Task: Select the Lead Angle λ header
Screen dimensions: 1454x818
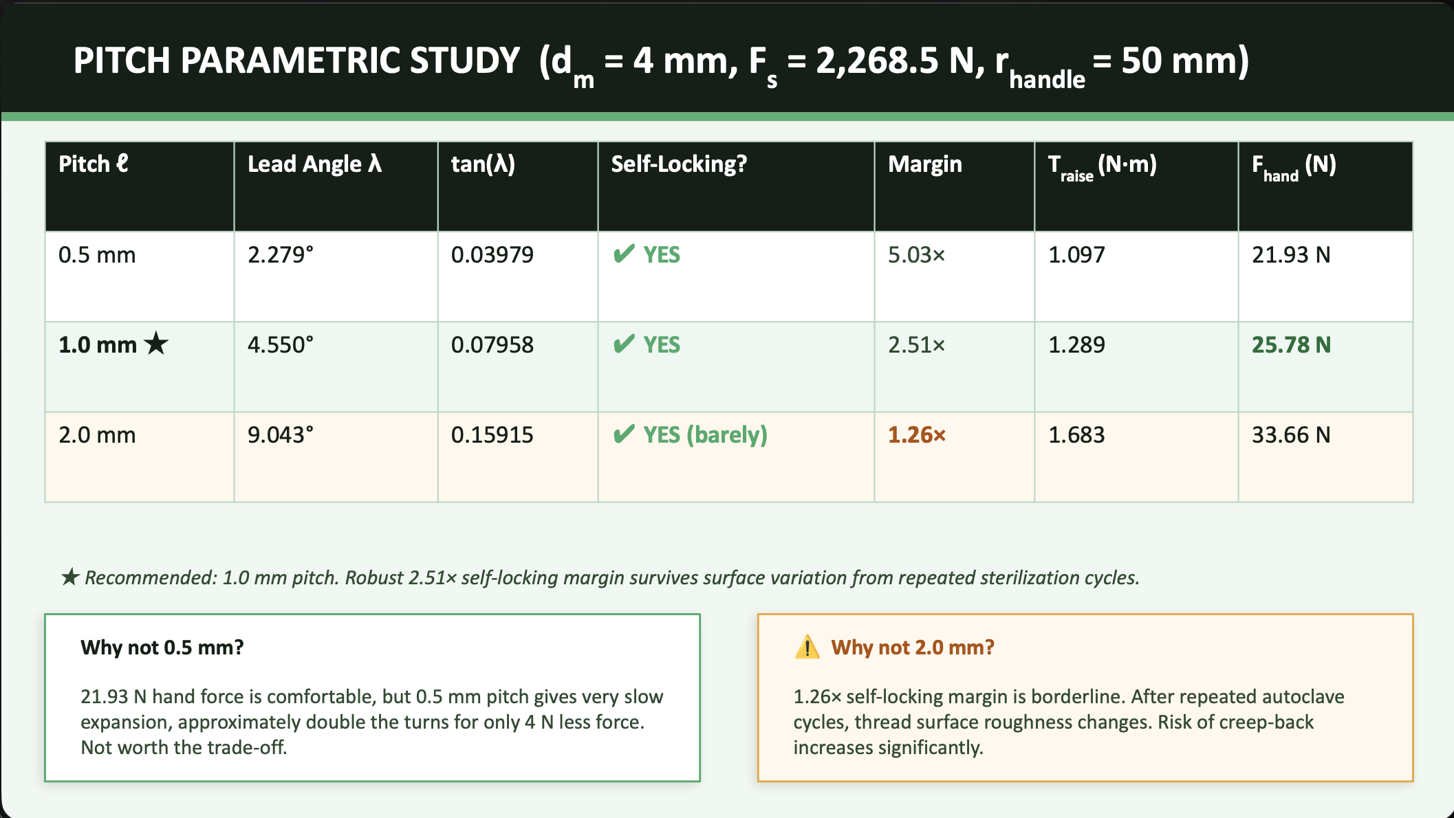Action: (315, 164)
